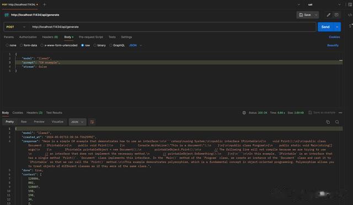This screenshot has width=353, height=205.
Task: Open the comments icon next to pencil
Action: coord(336,15)
